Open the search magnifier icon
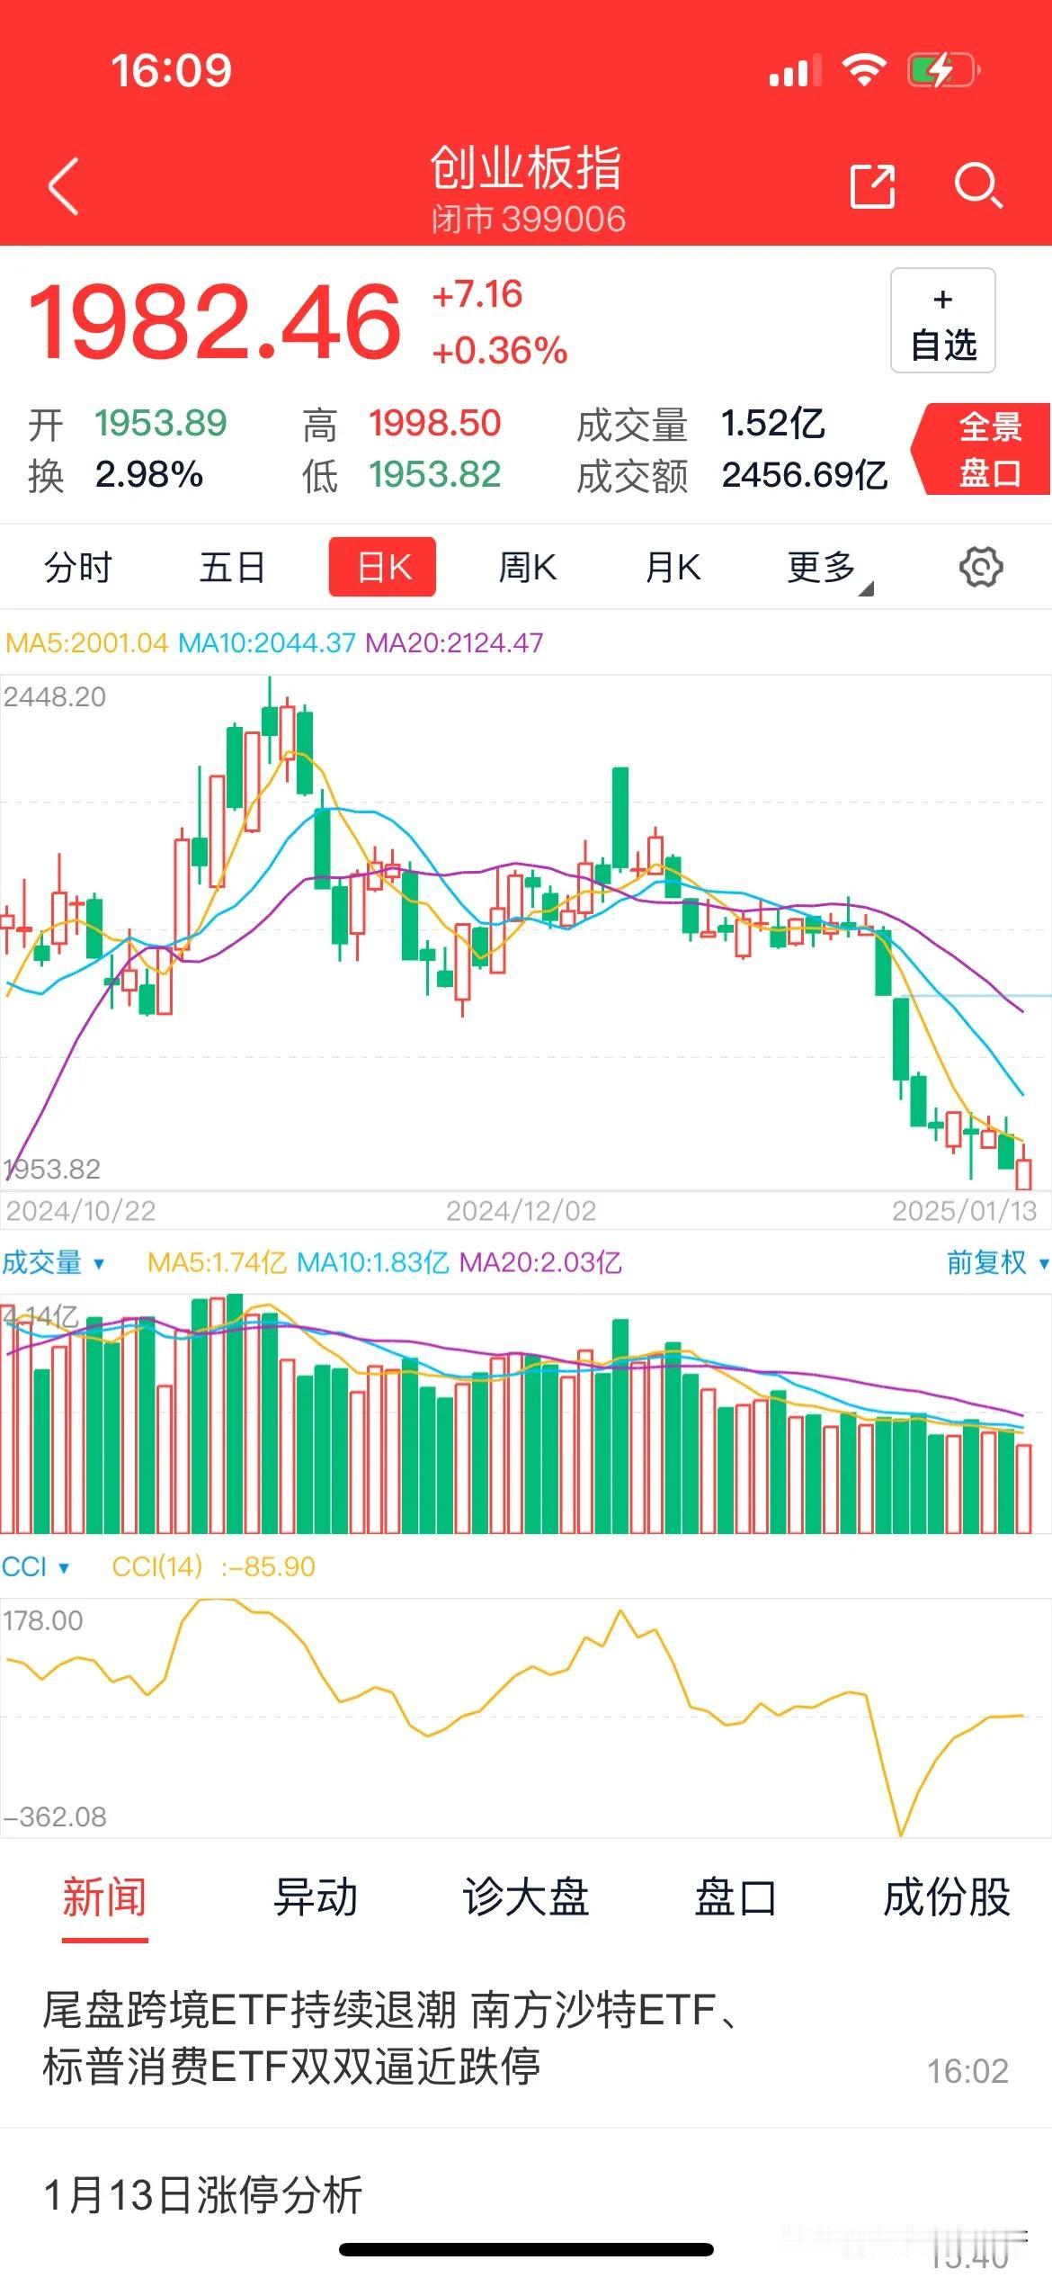Screen dimensions: 1052x2278 [x=977, y=186]
